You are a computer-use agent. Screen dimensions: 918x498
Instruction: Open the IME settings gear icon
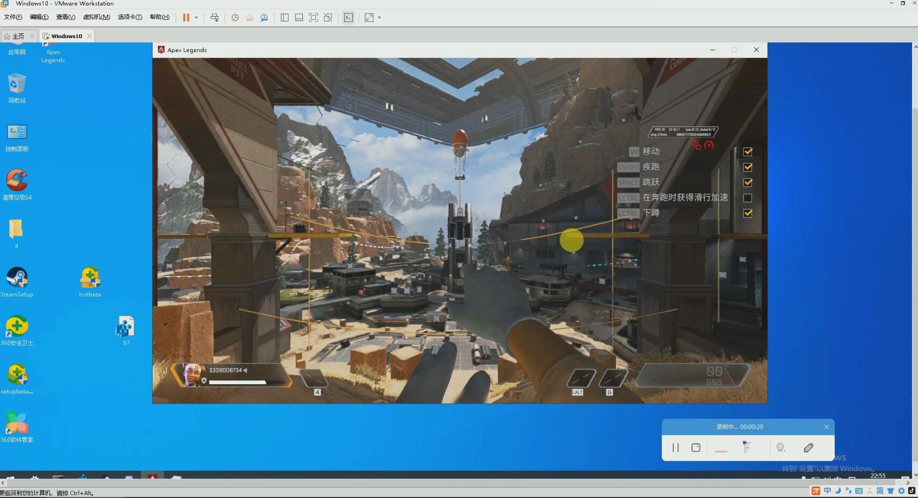[x=901, y=491]
